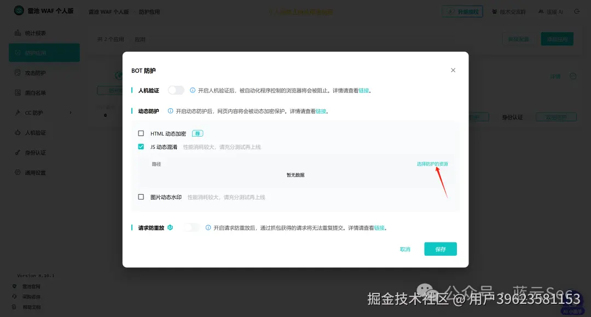
Task: Open 攻击防护 in the sidebar
Action: pos(44,73)
